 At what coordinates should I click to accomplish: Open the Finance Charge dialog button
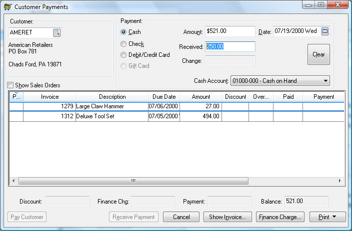(280, 217)
